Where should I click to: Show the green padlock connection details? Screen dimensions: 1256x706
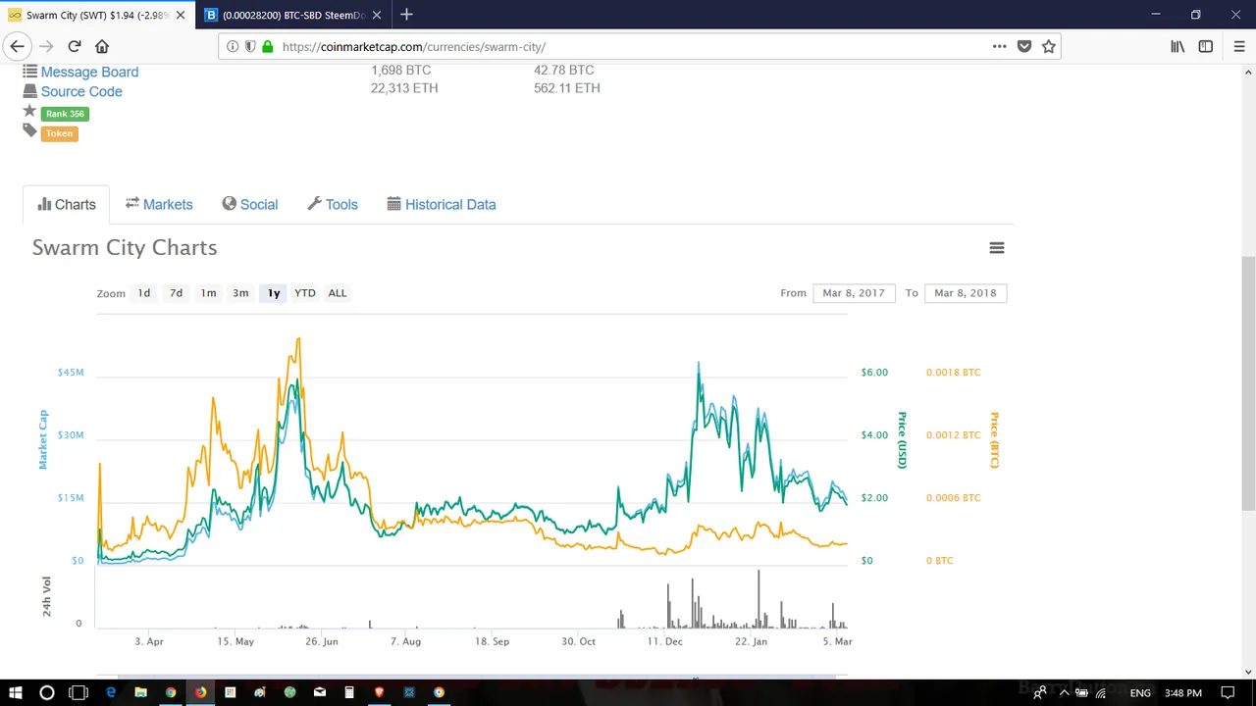pos(268,46)
